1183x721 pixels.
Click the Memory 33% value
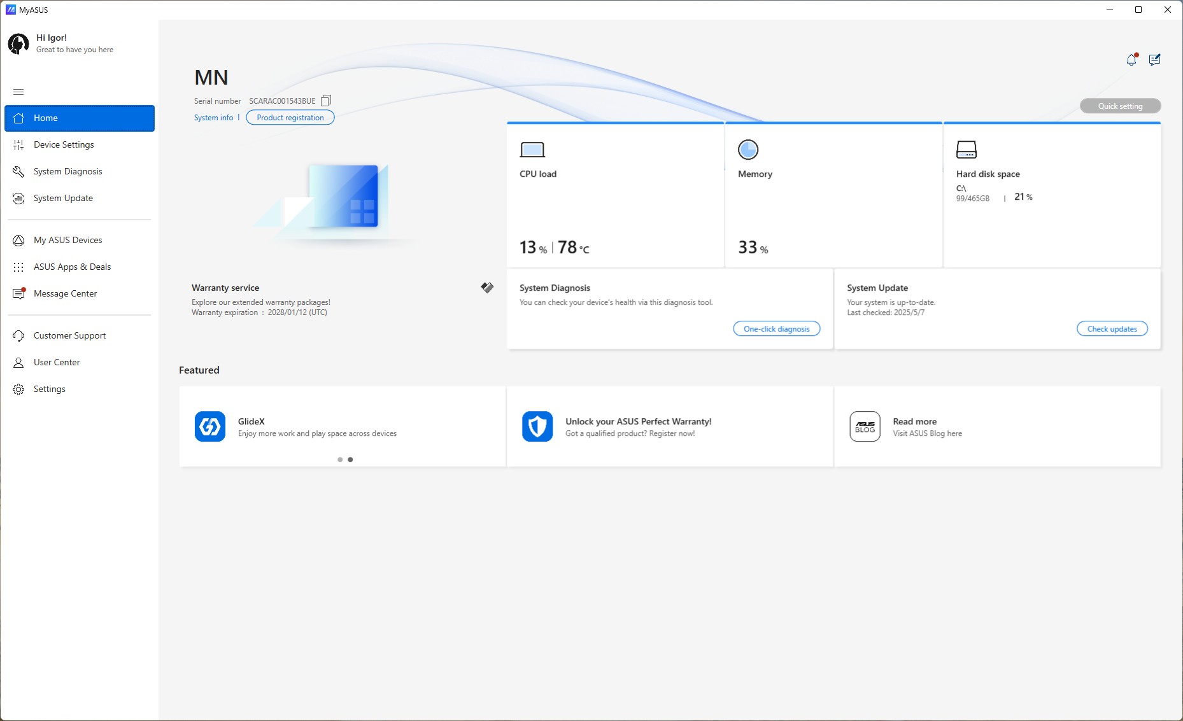(753, 248)
